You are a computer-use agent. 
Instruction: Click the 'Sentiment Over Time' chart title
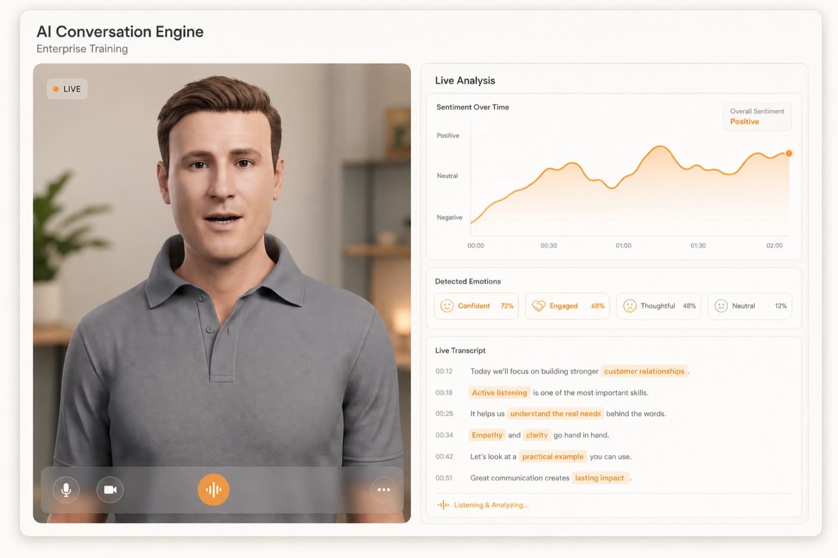coord(473,108)
